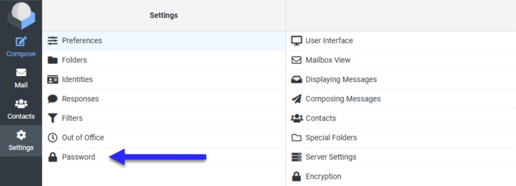The height and width of the screenshot is (186, 516).
Task: Select Special Folders preferences
Action: (401, 137)
